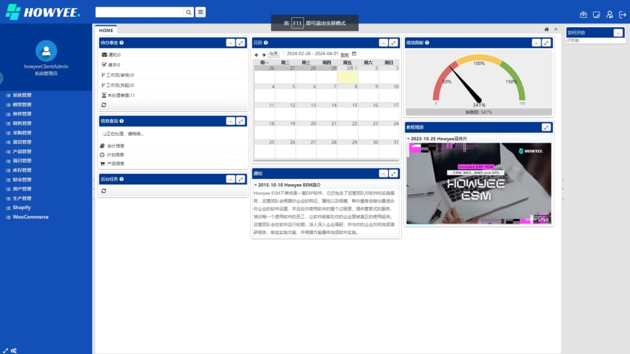Click the help icon next to 绩效面板
Viewport: 630px width, 354px height.
(x=427, y=42)
